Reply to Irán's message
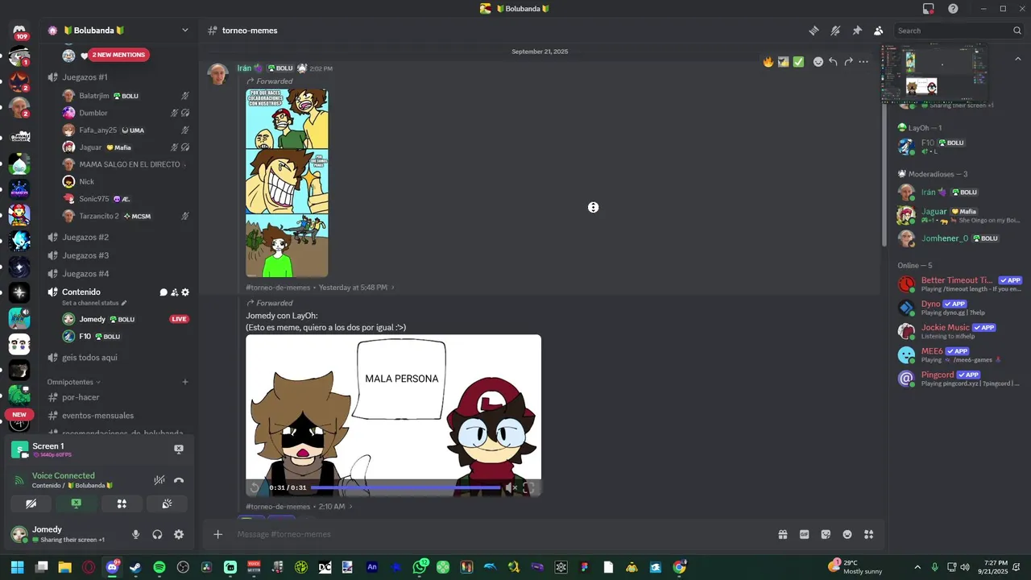 (833, 62)
